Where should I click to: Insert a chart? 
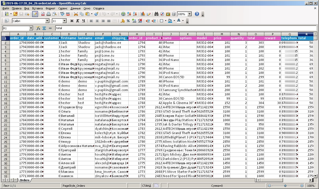click(143, 14)
